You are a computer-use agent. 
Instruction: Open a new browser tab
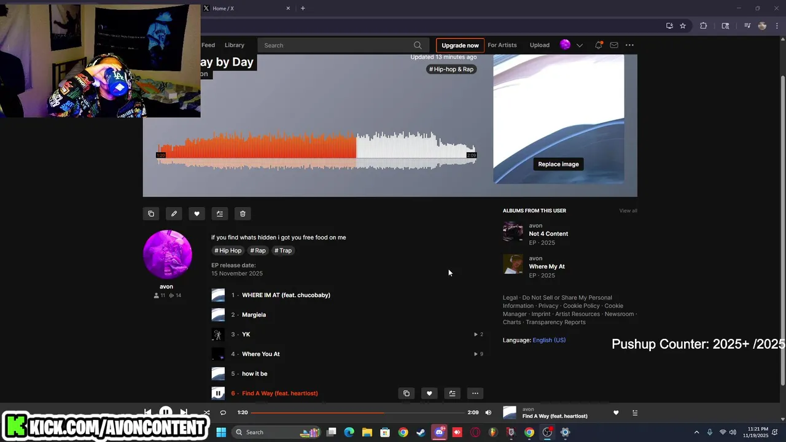(x=303, y=9)
